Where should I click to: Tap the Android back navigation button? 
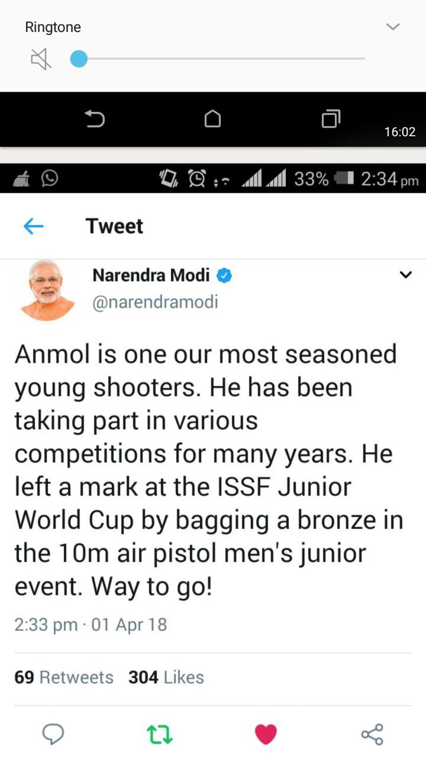(x=95, y=120)
